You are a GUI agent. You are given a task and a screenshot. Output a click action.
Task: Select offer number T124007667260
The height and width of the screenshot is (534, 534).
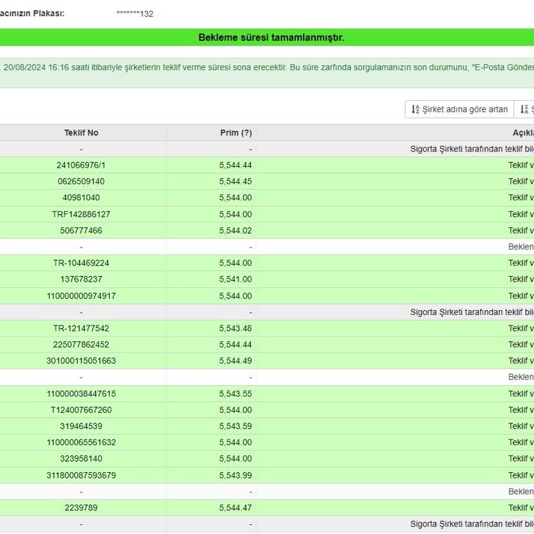81,410
